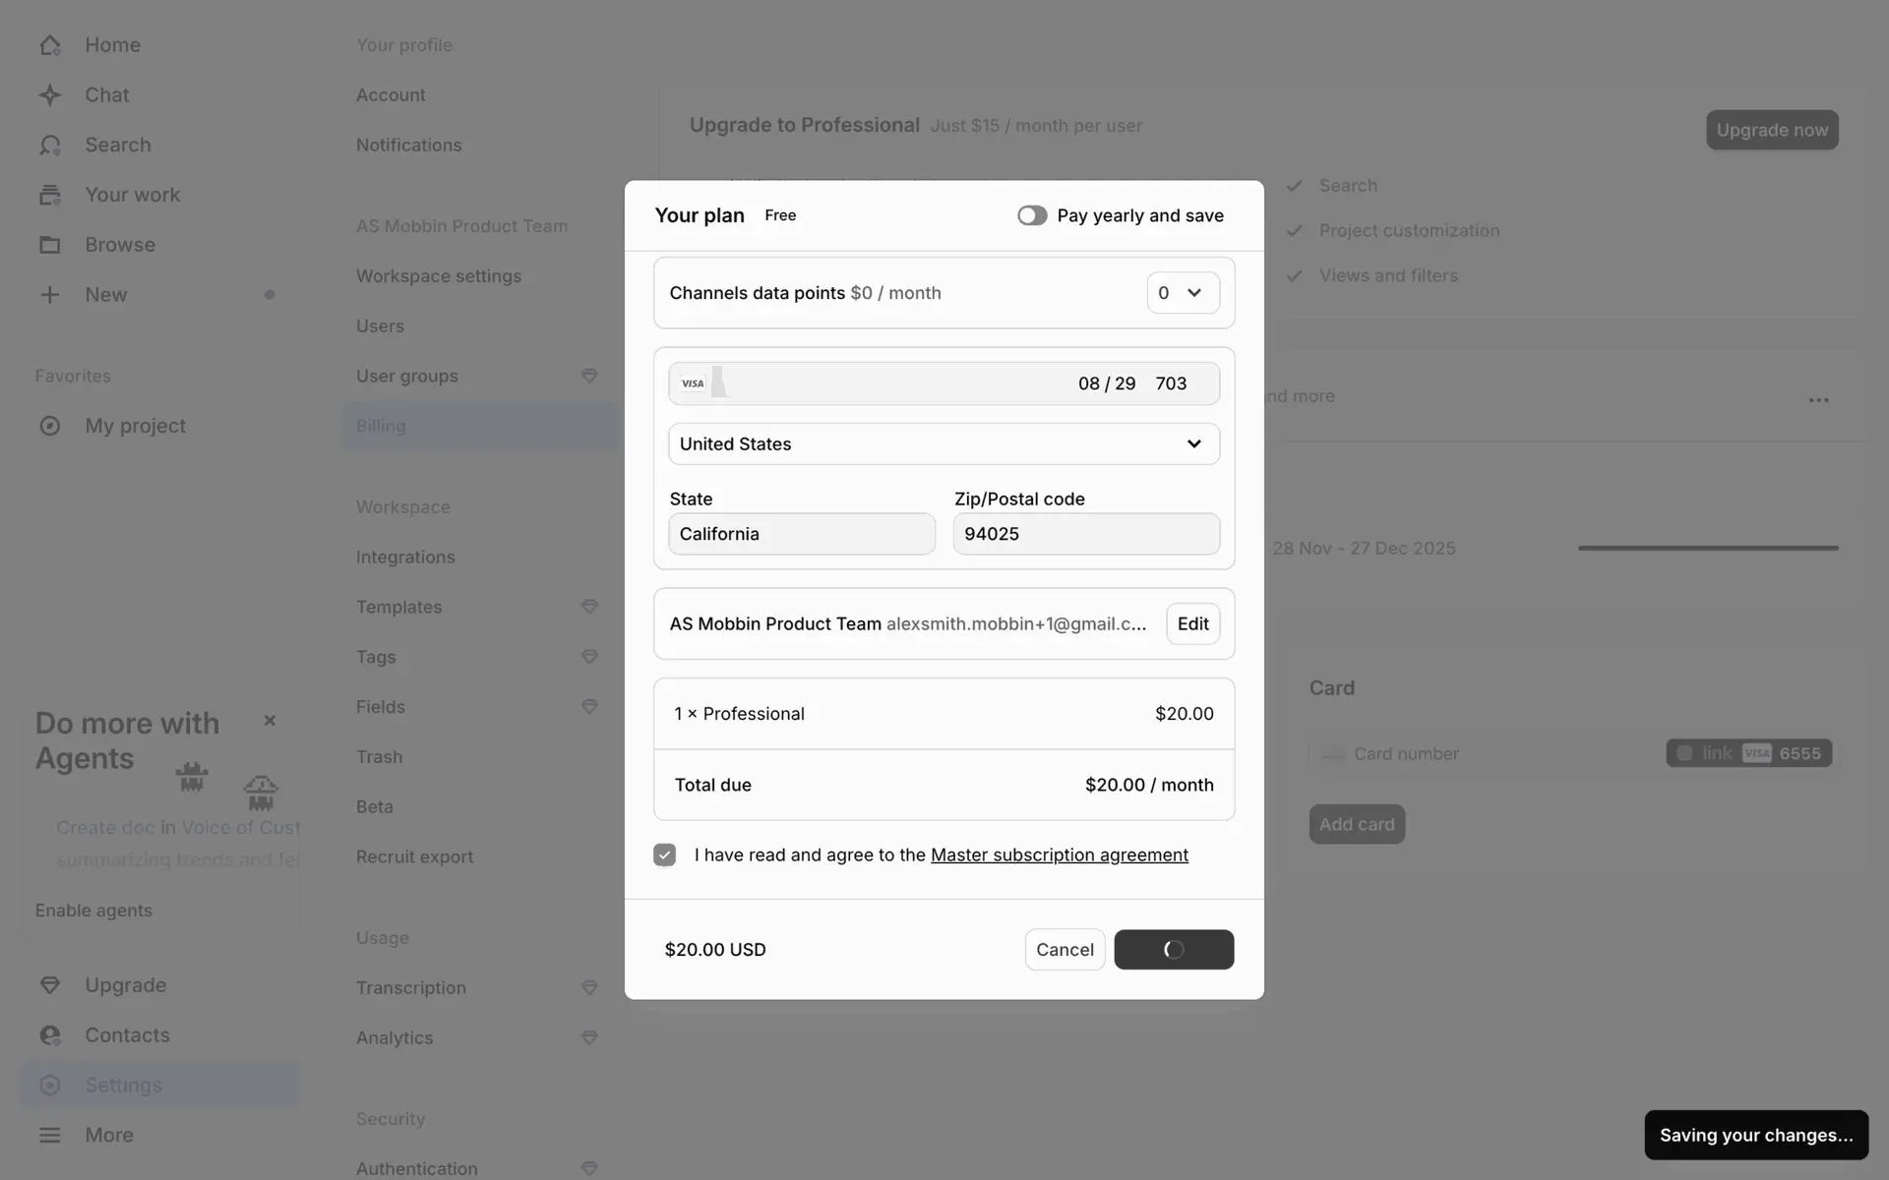Open the Master subscription agreement link
The image size is (1889, 1180).
(1059, 855)
